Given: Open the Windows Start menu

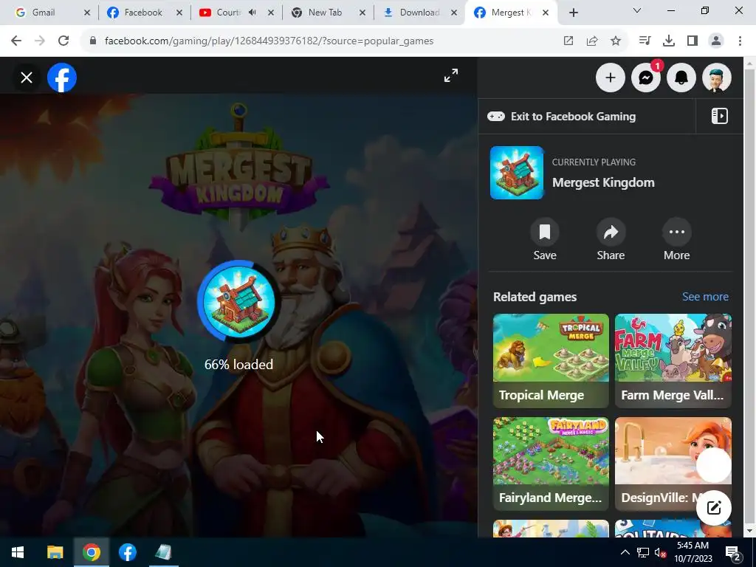Looking at the screenshot, I should (18, 552).
